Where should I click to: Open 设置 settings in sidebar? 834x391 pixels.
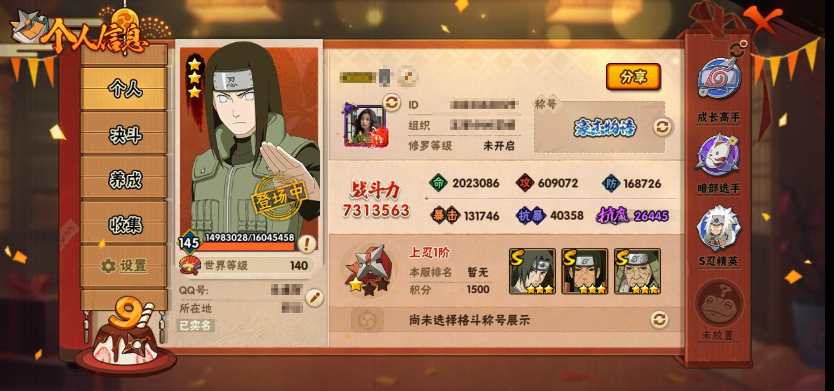(125, 266)
